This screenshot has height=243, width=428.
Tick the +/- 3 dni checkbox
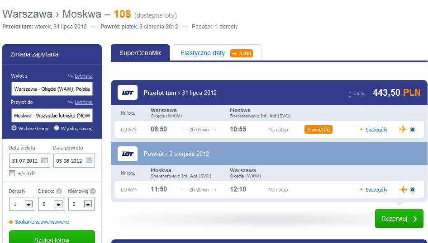(12, 173)
